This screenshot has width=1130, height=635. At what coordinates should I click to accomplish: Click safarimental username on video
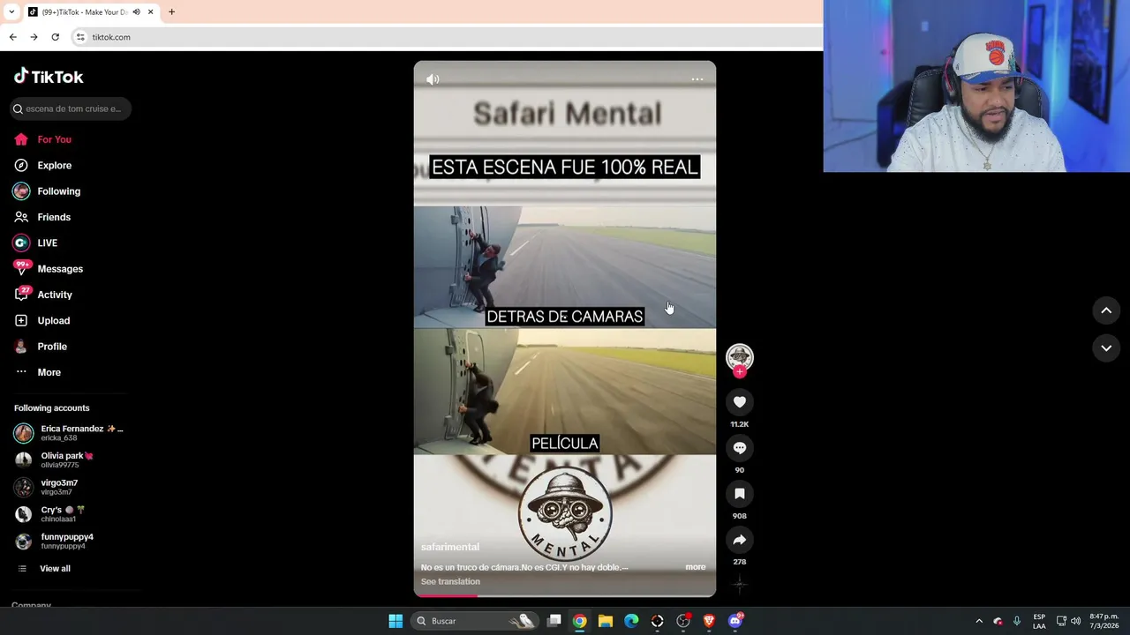click(x=450, y=547)
